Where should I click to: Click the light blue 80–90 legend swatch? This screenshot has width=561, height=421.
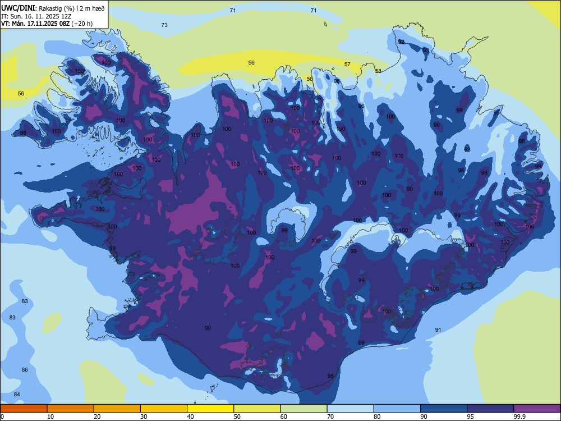click(397, 409)
